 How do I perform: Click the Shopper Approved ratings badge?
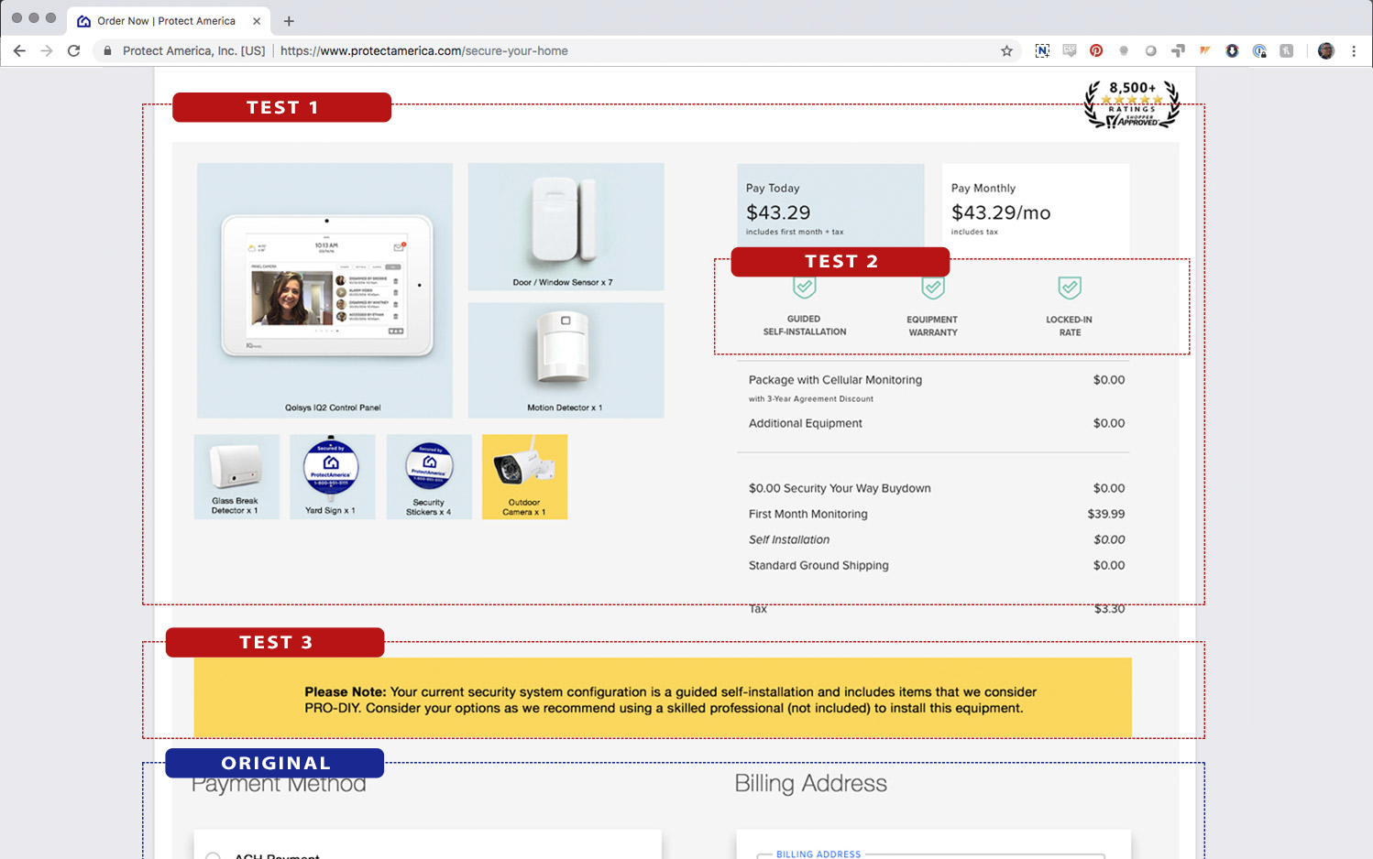pyautogui.click(x=1132, y=104)
